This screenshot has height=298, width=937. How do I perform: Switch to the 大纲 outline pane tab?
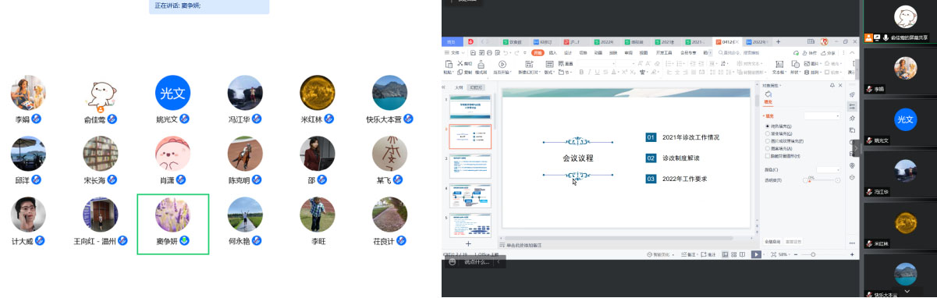click(459, 87)
